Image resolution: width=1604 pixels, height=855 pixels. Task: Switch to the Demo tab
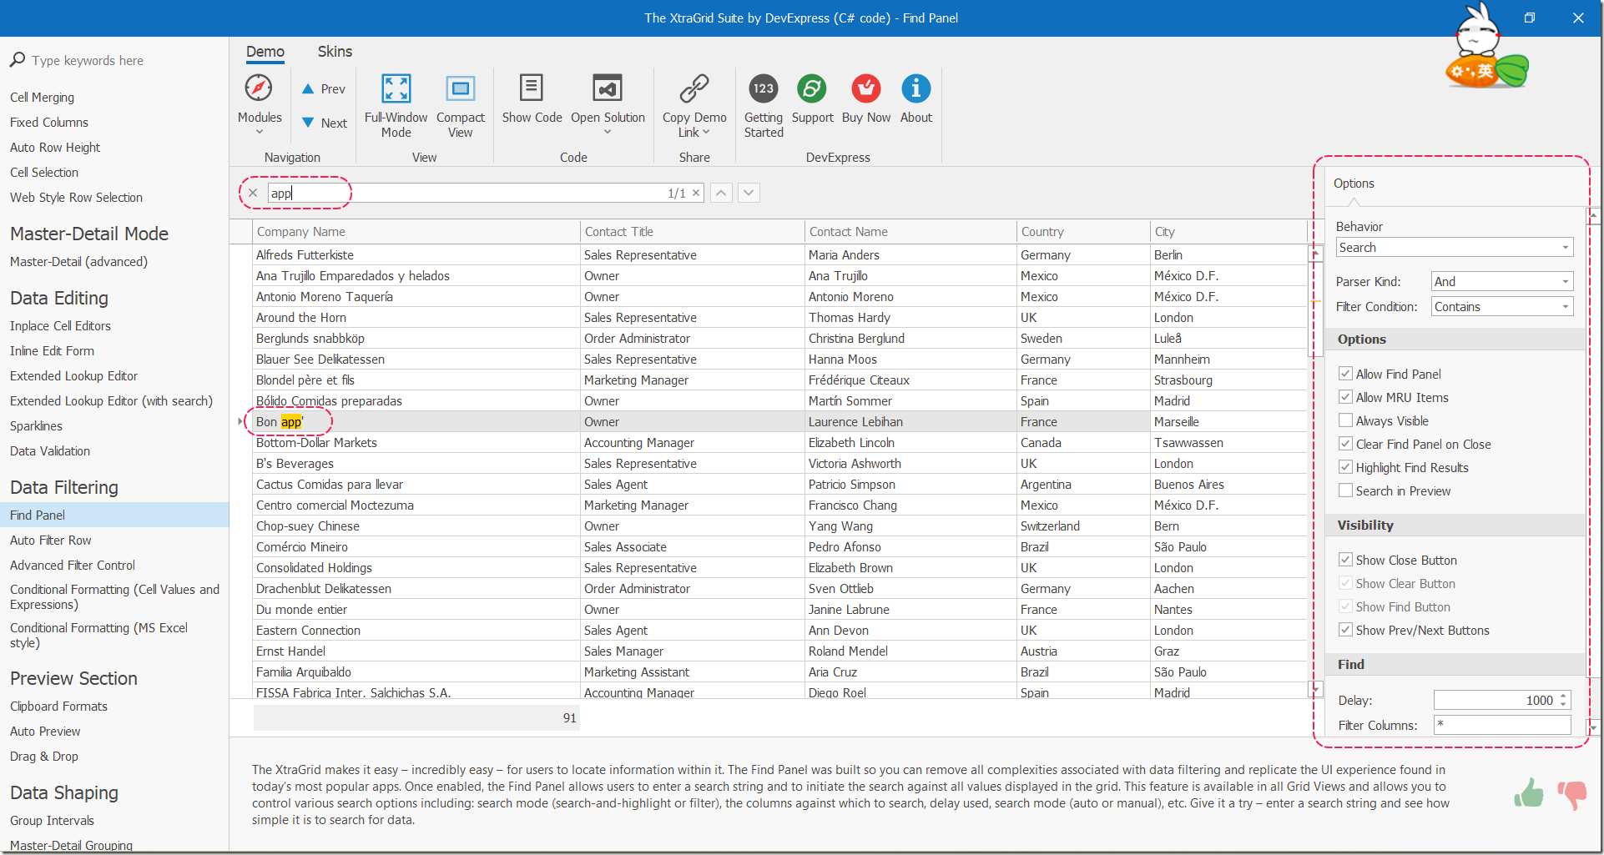[265, 52]
